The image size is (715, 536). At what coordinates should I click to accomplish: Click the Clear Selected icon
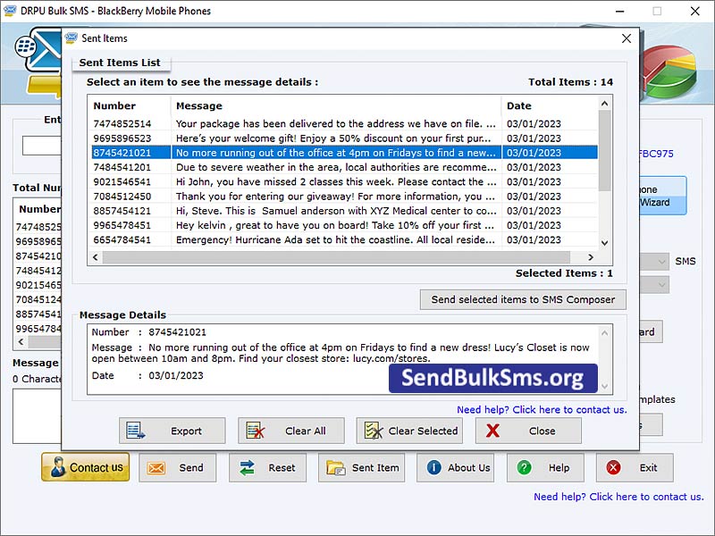374,431
